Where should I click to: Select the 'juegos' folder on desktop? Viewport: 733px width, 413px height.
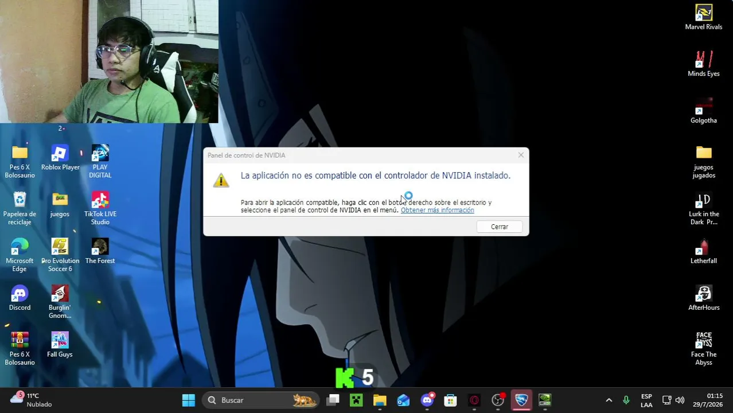[60, 205]
